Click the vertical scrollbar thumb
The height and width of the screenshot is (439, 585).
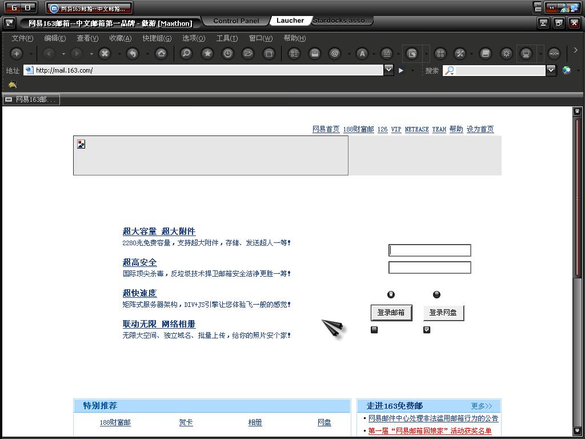578,197
